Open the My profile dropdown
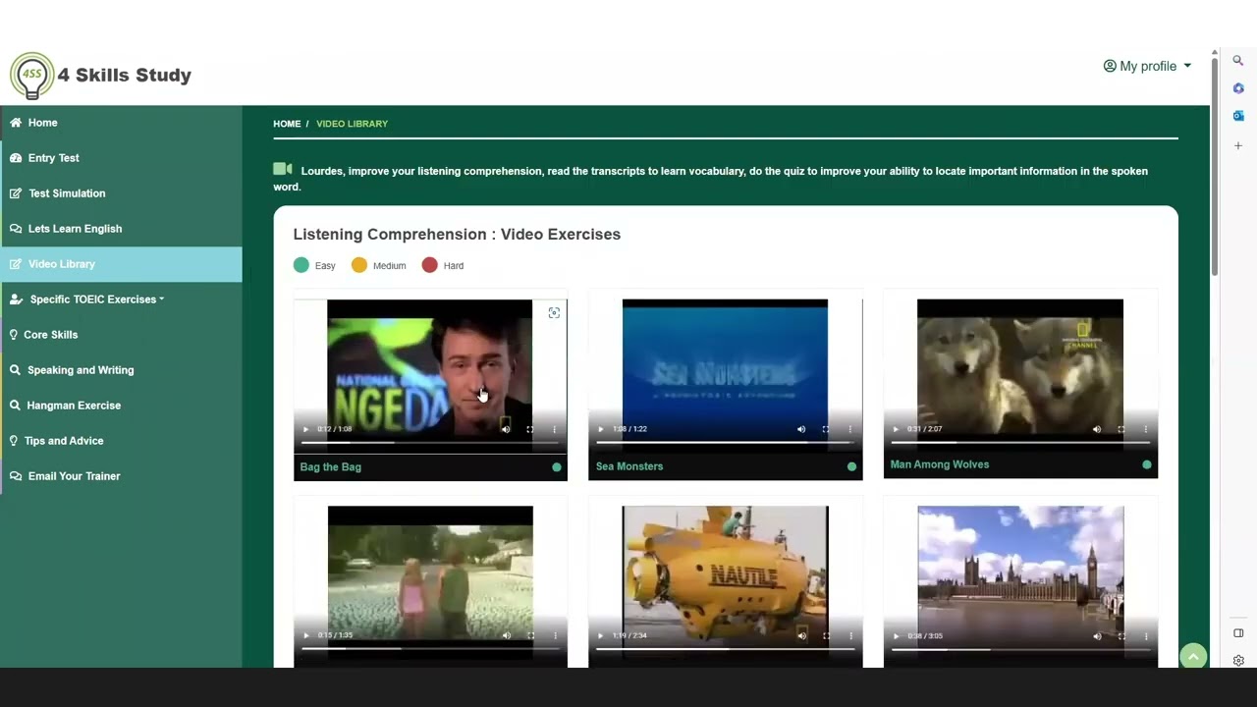Screen dimensions: 1257x707 tap(1147, 66)
